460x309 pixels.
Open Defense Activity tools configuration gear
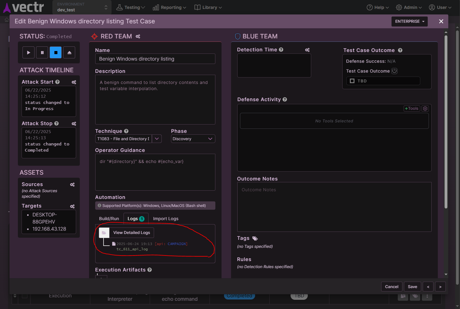click(425, 108)
